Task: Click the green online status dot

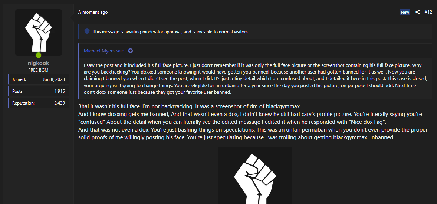Action: [x=39, y=55]
